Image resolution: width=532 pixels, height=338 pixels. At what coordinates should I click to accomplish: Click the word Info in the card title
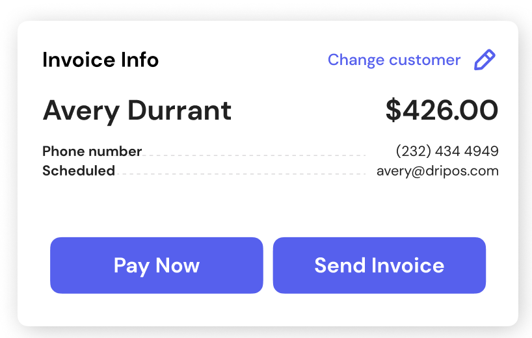pyautogui.click(x=138, y=60)
